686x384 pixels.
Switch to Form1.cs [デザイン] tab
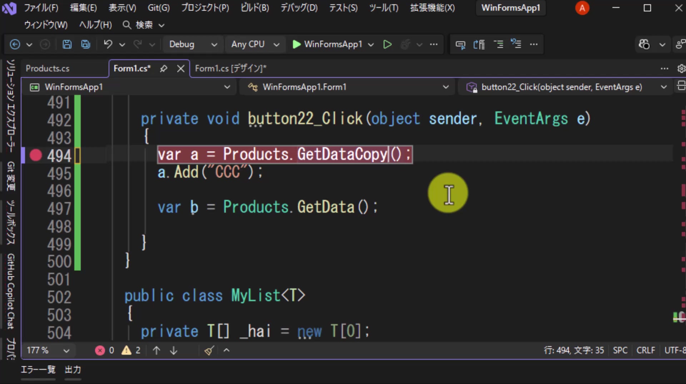point(231,69)
